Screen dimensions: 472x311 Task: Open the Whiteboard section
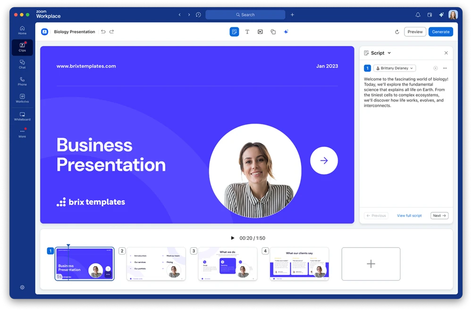click(22, 116)
